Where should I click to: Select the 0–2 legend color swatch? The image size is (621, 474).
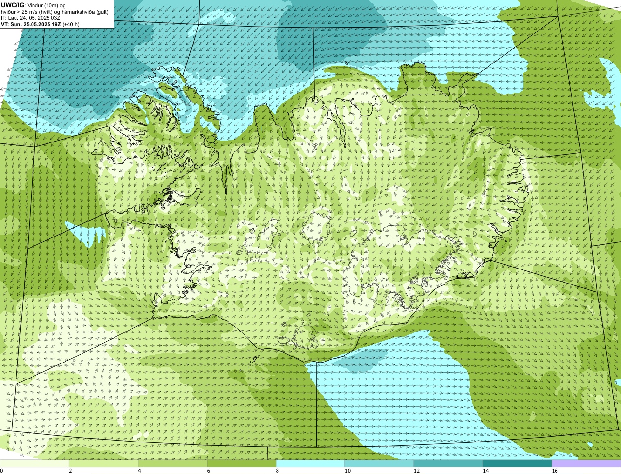tap(35, 464)
